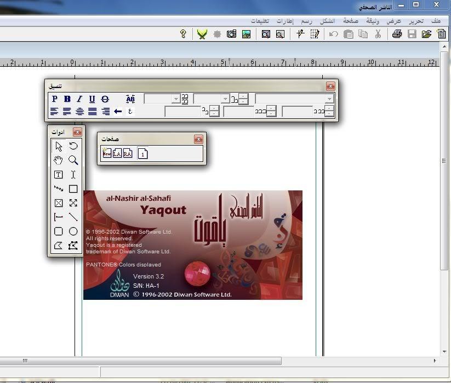
Task: Click page 1 thumbnail in pages panel
Action: tap(142, 154)
